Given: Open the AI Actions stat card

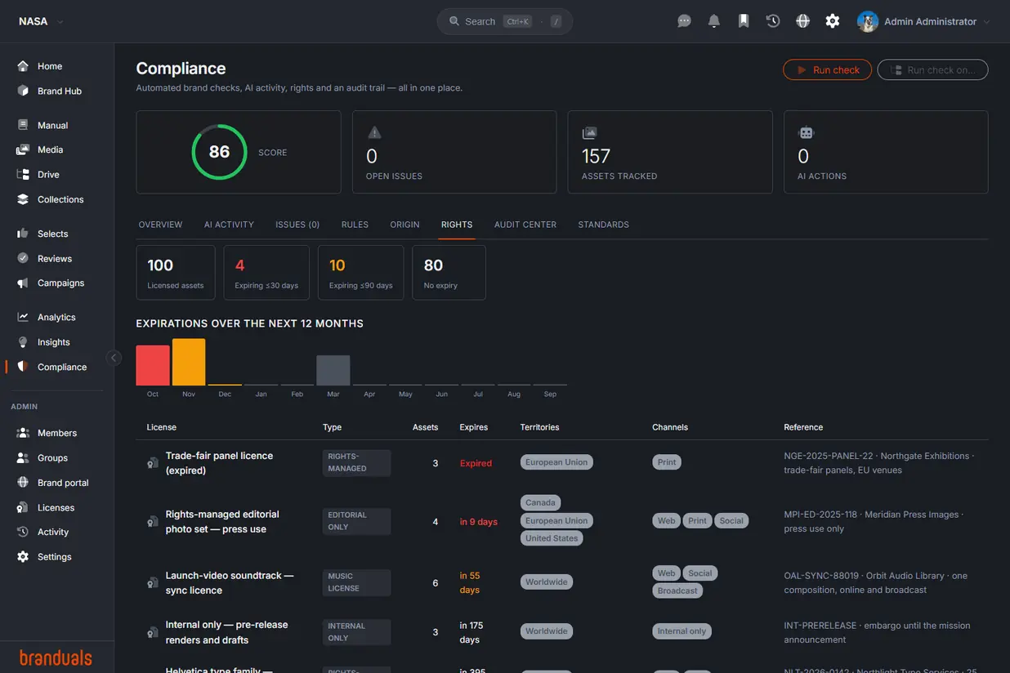Looking at the screenshot, I should coord(886,152).
